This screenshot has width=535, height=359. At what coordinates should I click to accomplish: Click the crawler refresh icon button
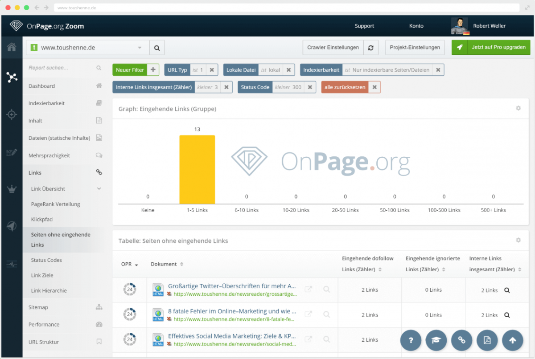click(370, 48)
